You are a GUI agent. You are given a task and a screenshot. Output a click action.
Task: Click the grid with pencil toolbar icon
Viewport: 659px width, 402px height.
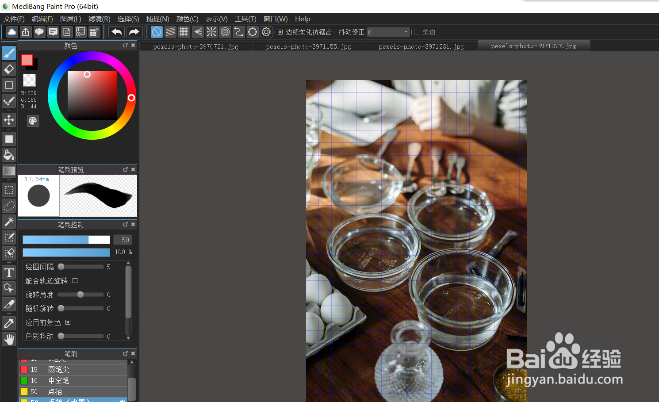(x=94, y=32)
